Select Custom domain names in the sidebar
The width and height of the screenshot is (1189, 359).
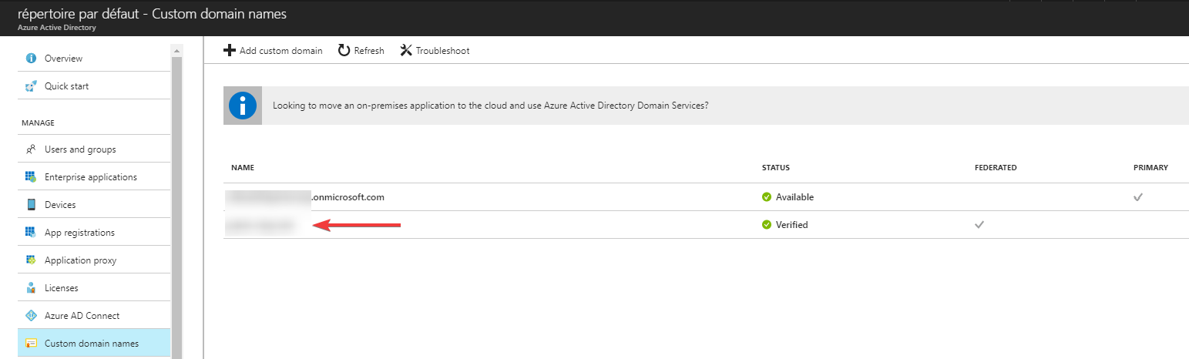93,344
